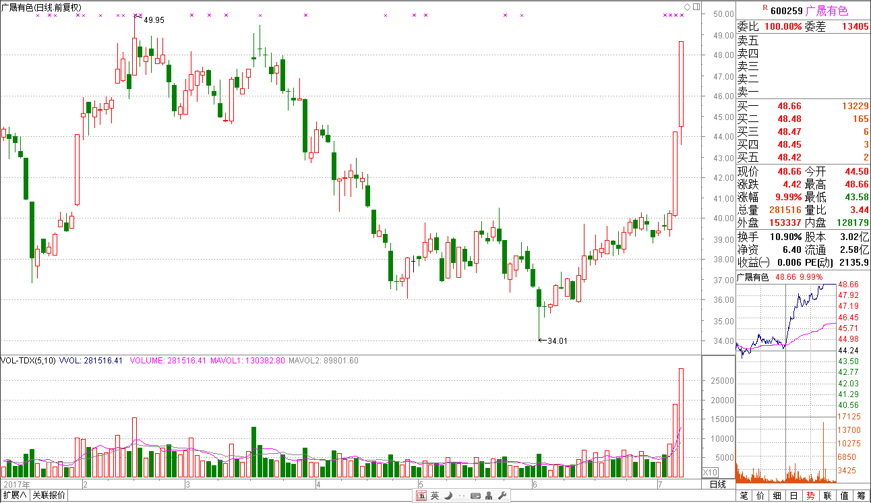The image size is (871, 503).
Task: Click the 股本 value 3.02亿
Action: pyautogui.click(x=855, y=237)
